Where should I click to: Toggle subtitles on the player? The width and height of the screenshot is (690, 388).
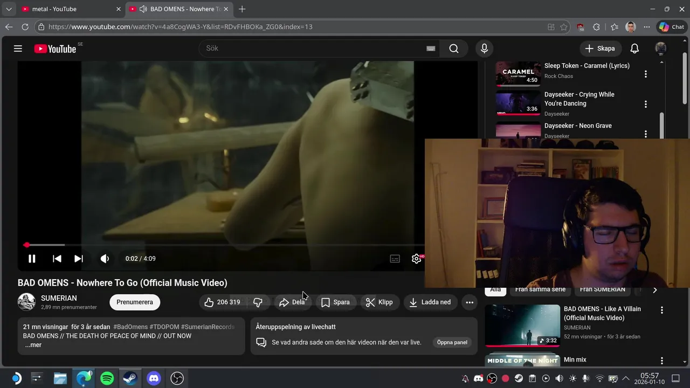(395, 259)
